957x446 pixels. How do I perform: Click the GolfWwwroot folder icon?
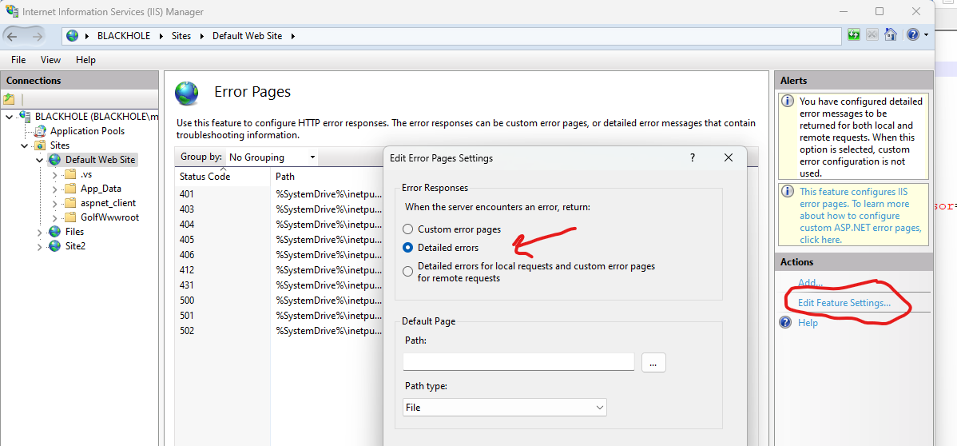pyautogui.click(x=69, y=217)
